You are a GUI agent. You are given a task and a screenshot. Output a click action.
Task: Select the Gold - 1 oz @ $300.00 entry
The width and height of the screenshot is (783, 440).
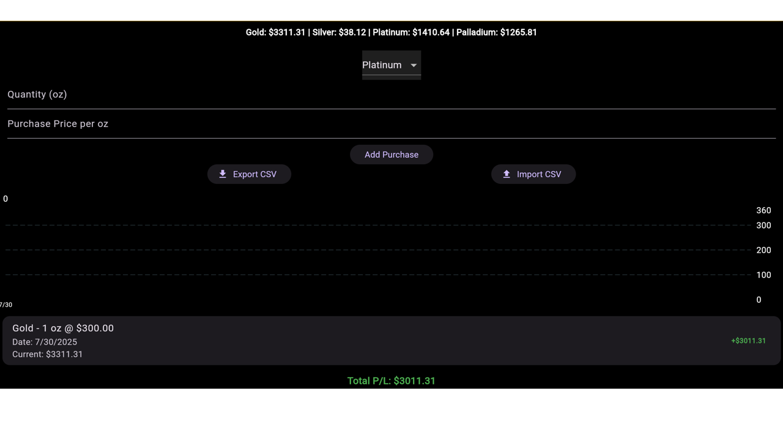[391, 341]
